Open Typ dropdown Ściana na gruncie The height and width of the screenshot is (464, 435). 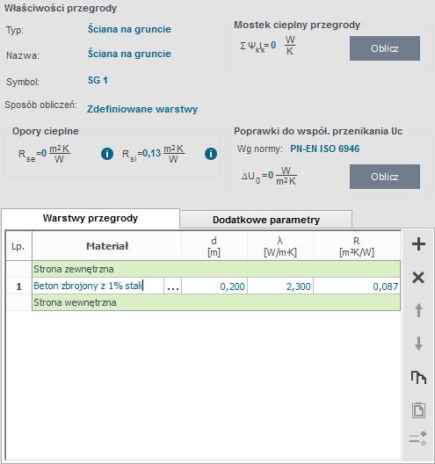click(129, 29)
